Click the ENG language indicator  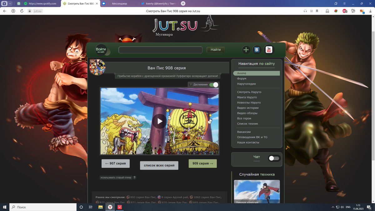tap(348, 207)
